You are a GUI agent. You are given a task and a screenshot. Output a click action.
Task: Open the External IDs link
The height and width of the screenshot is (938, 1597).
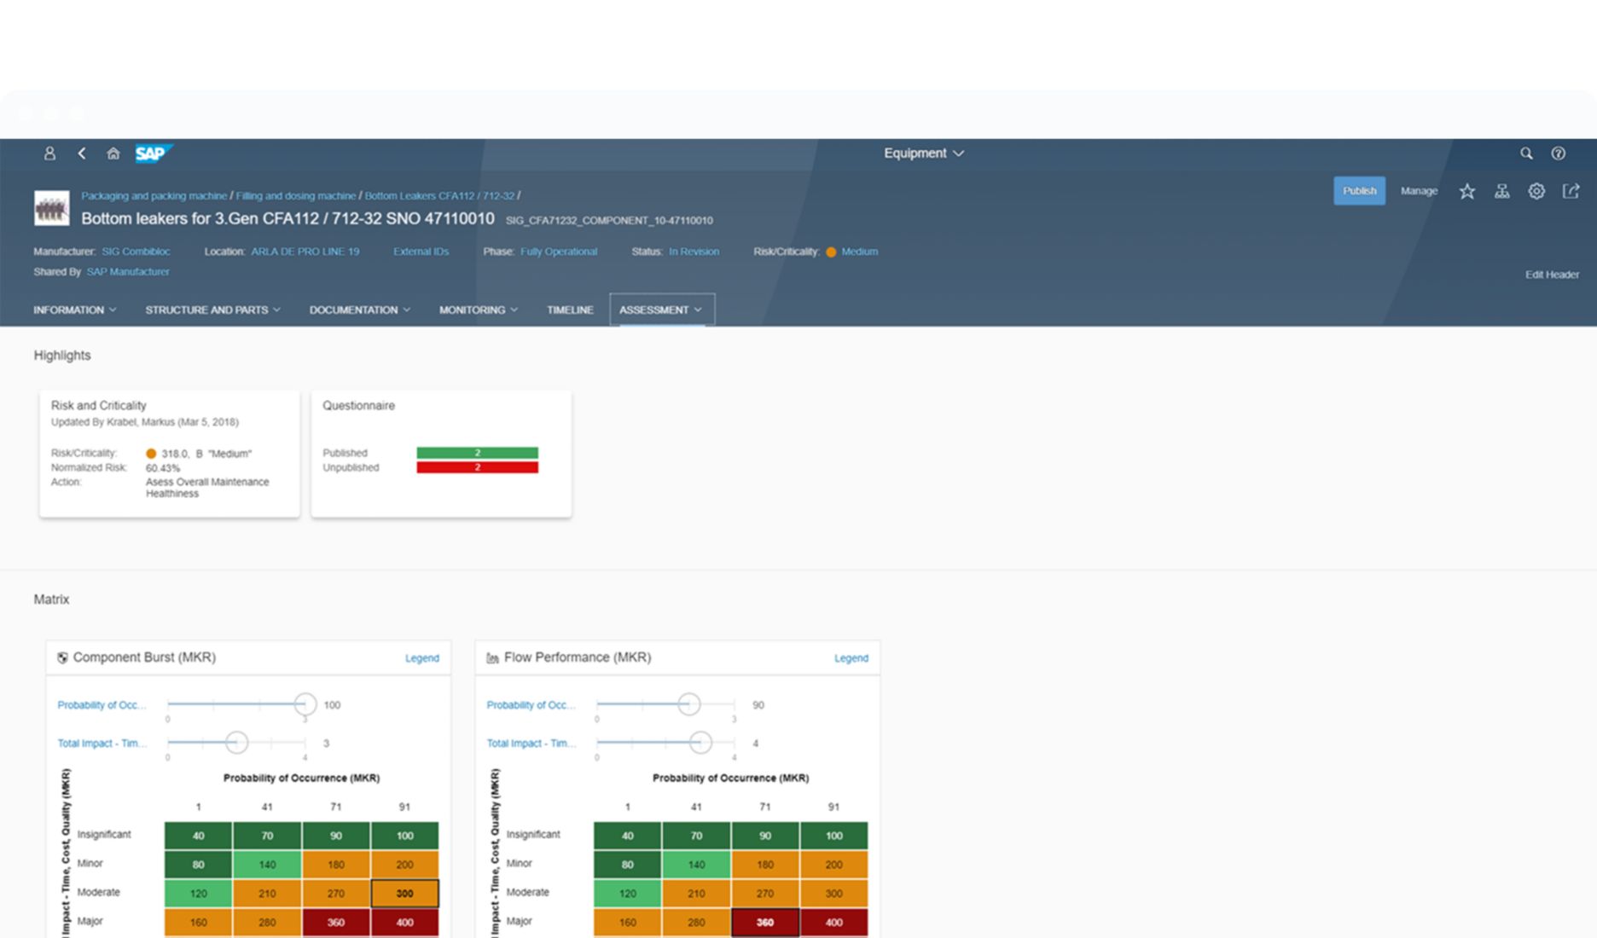tap(421, 252)
